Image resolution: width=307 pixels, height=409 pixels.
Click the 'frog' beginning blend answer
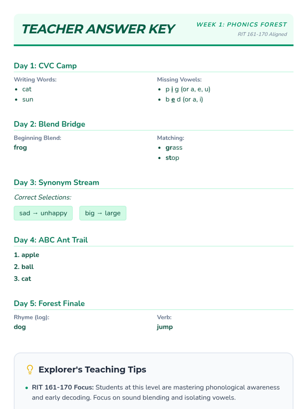coord(20,148)
